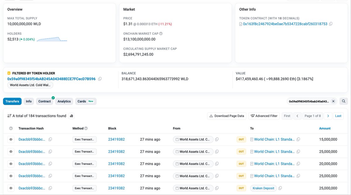Go to next page of transactions
This screenshot has width=351, height=195.
pyautogui.click(x=328, y=116)
